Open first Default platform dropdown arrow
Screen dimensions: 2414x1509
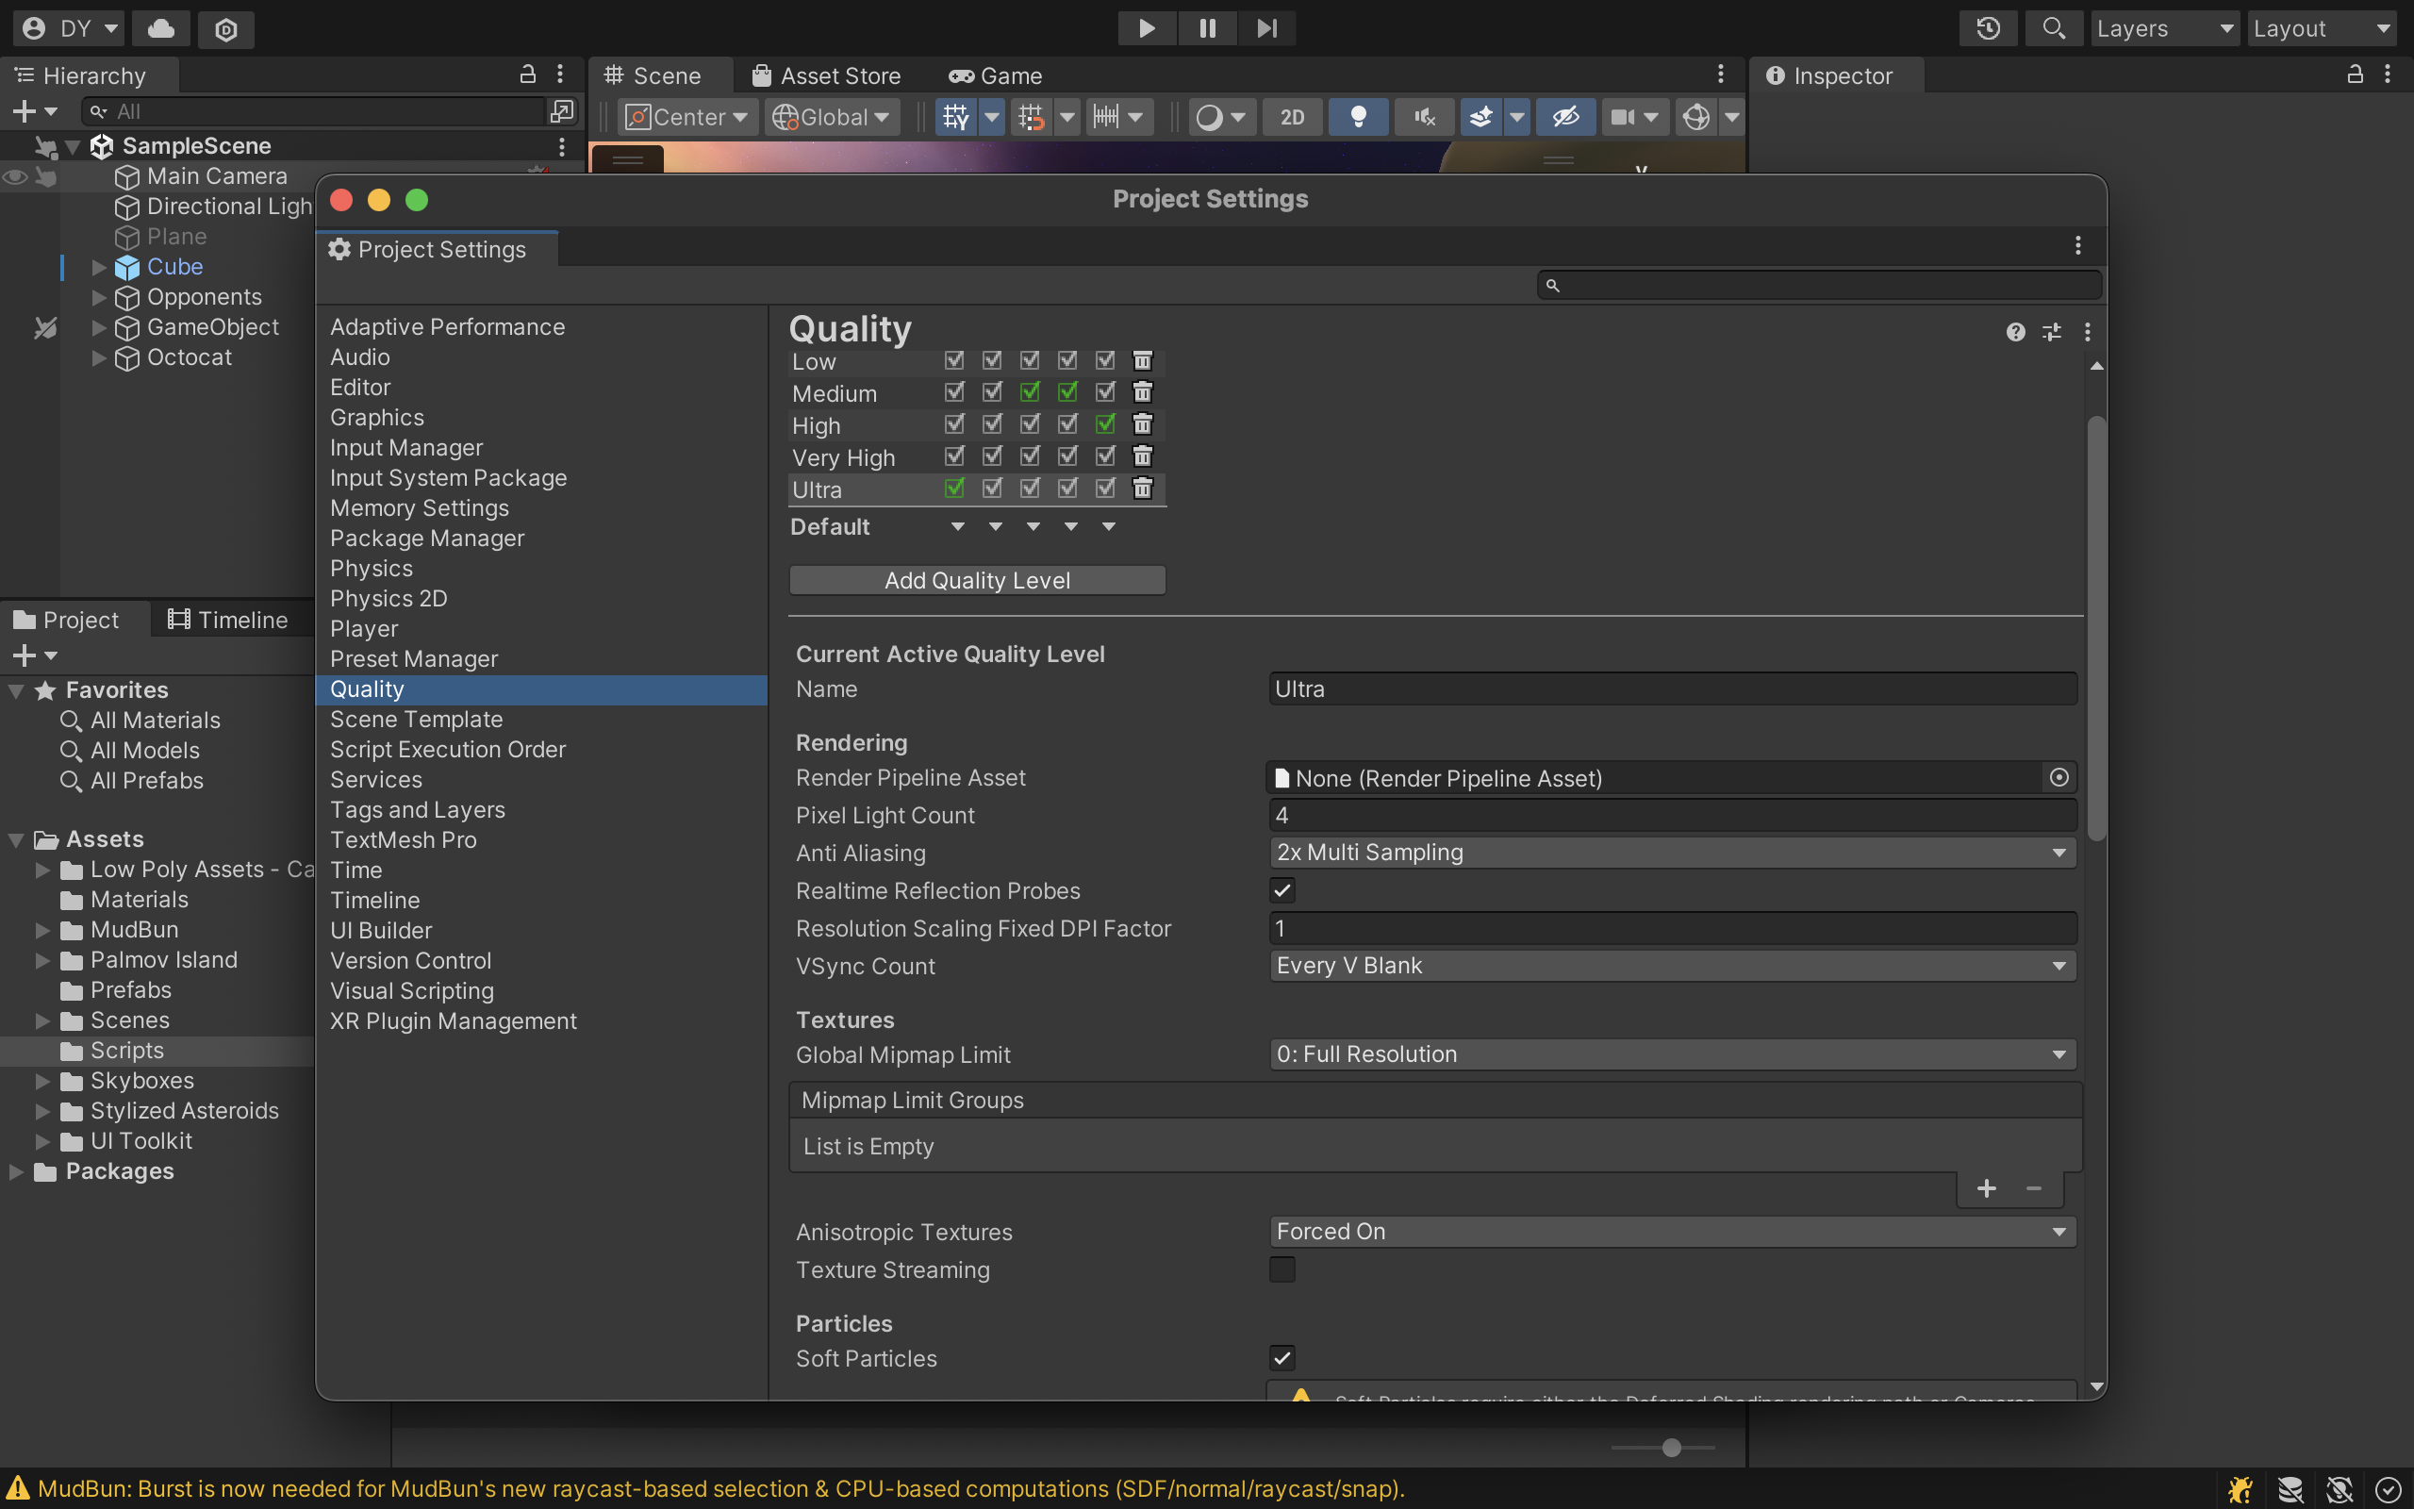(958, 527)
